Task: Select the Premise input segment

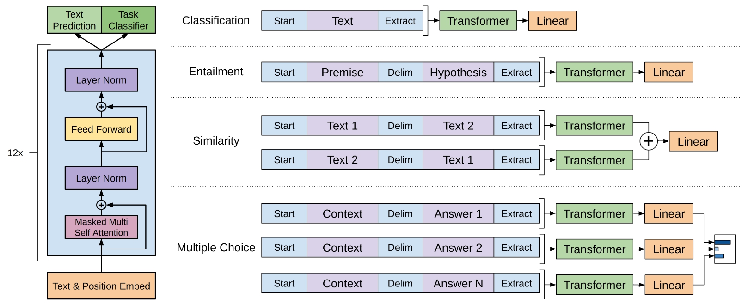Action: pos(342,72)
